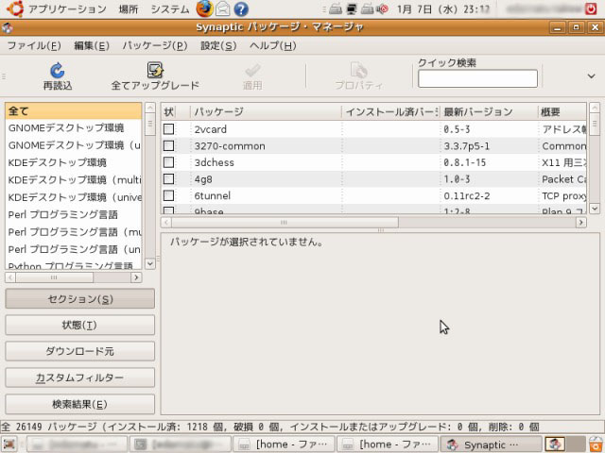Click the clock 1月 7日 (水) 23:12

(x=443, y=8)
